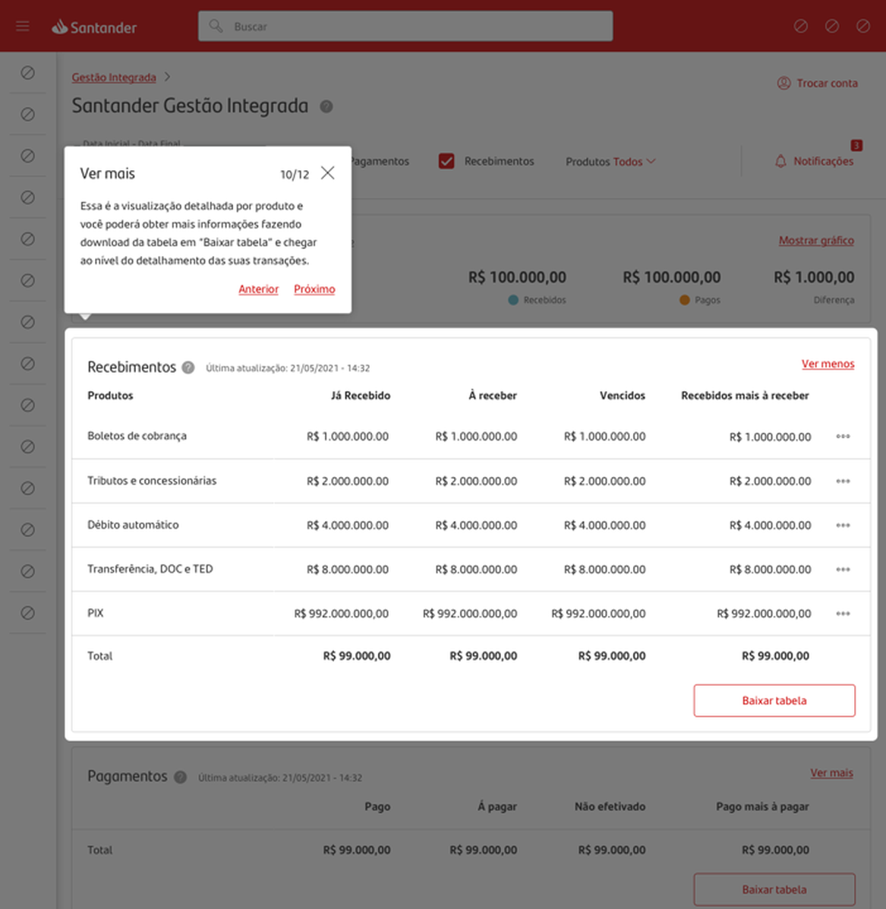Click the Não efetivado column header
The width and height of the screenshot is (886, 909).
tap(610, 806)
